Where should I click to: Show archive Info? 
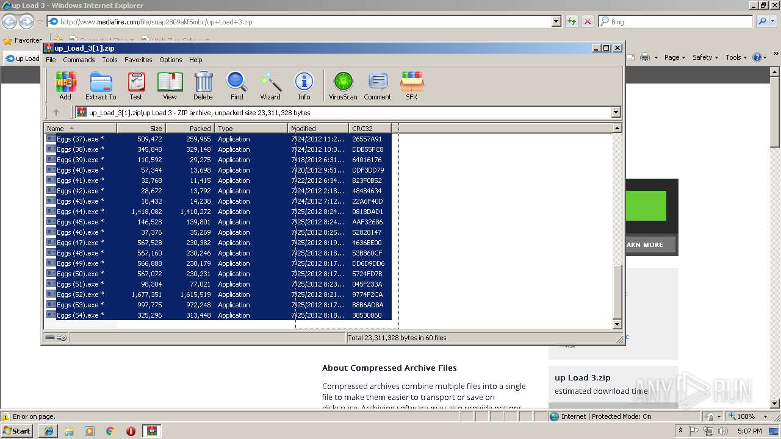(304, 85)
